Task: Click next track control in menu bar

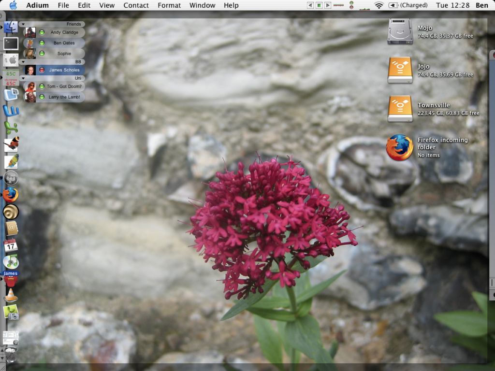Action: pyautogui.click(x=328, y=5)
